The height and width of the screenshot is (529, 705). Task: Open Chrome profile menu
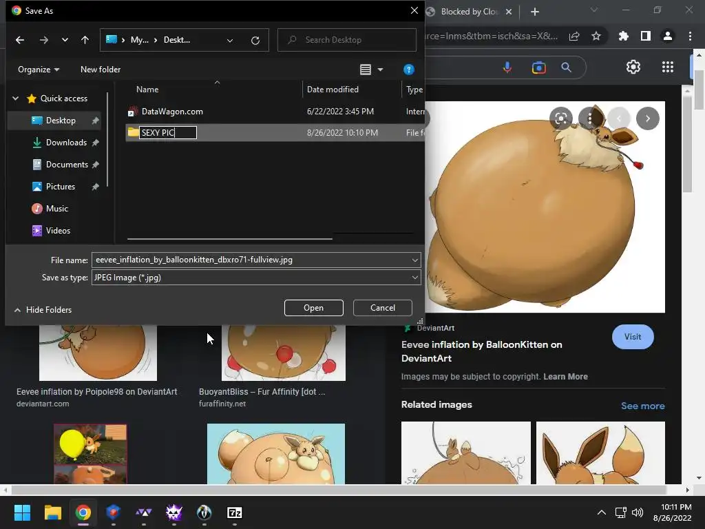click(x=668, y=37)
